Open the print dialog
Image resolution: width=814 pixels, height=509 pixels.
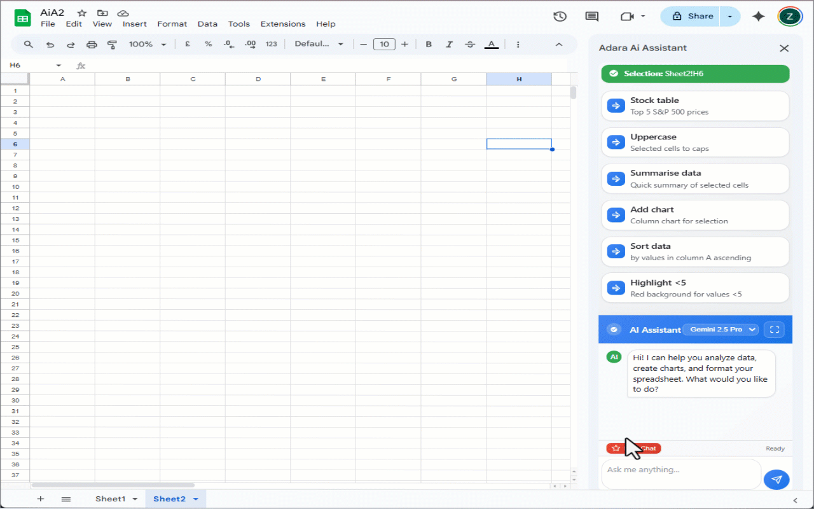tap(92, 44)
